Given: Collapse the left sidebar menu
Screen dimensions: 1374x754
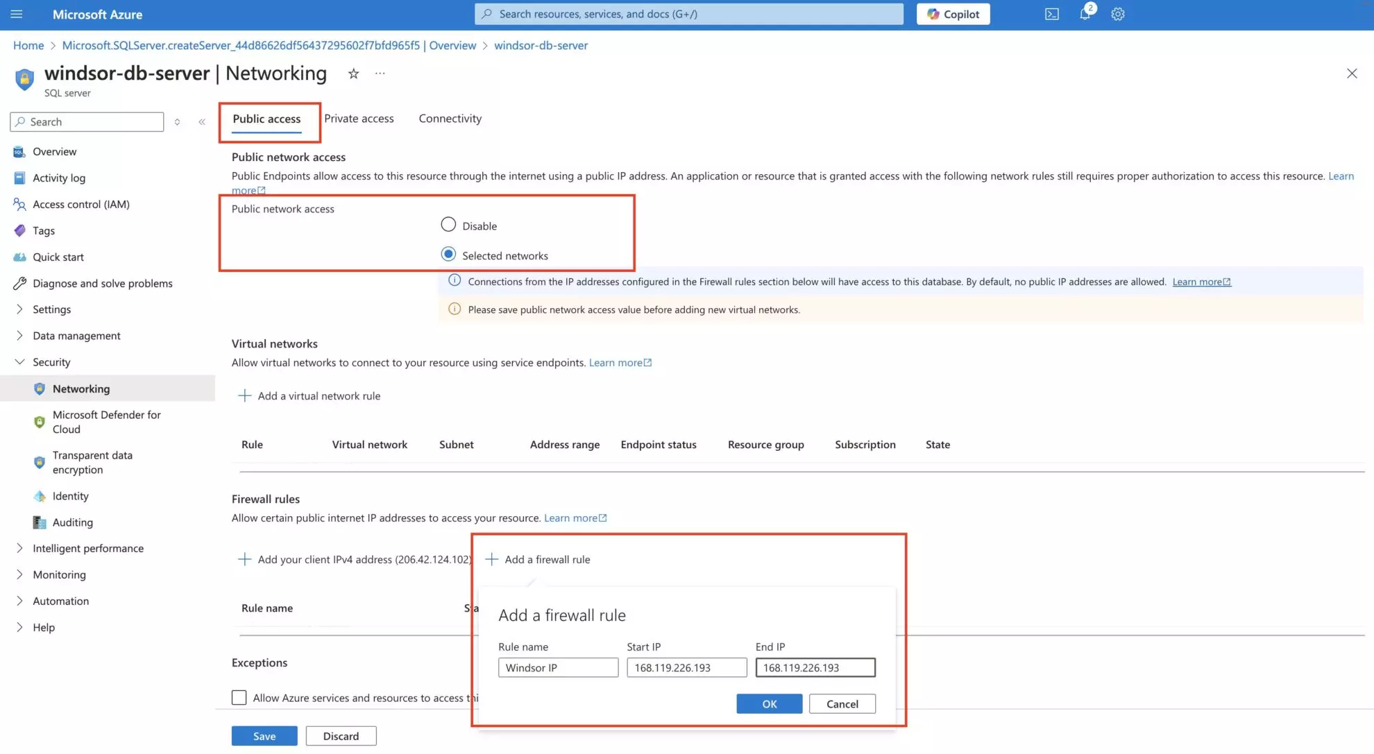Looking at the screenshot, I should coord(202,122).
